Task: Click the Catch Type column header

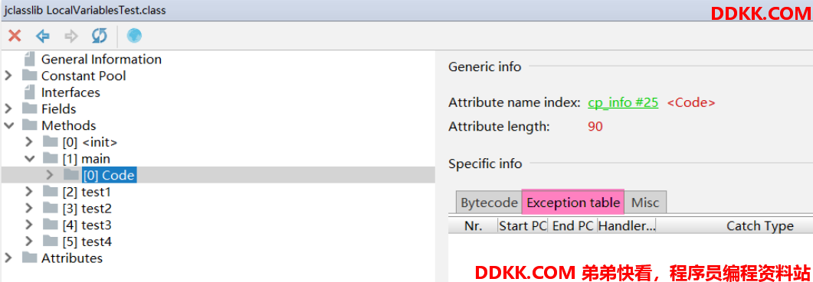Action: (x=759, y=225)
